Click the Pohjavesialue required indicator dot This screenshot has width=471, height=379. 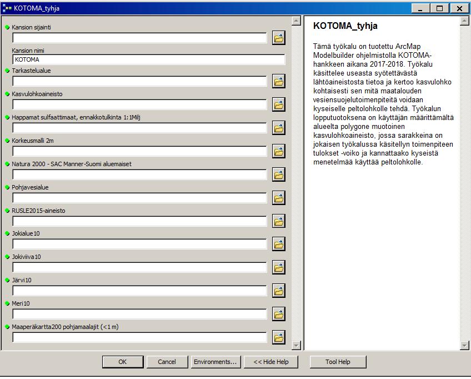[8, 187]
